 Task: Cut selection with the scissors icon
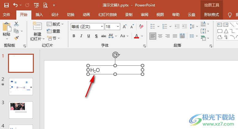tap(16, 24)
